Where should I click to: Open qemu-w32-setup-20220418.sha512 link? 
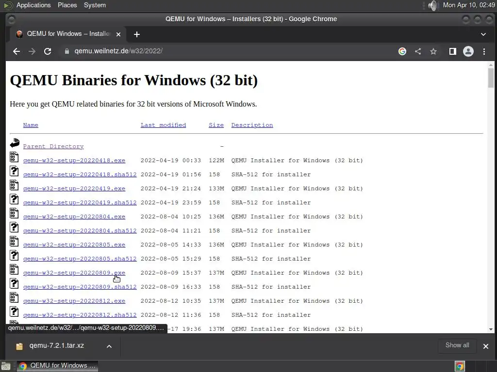point(80,174)
